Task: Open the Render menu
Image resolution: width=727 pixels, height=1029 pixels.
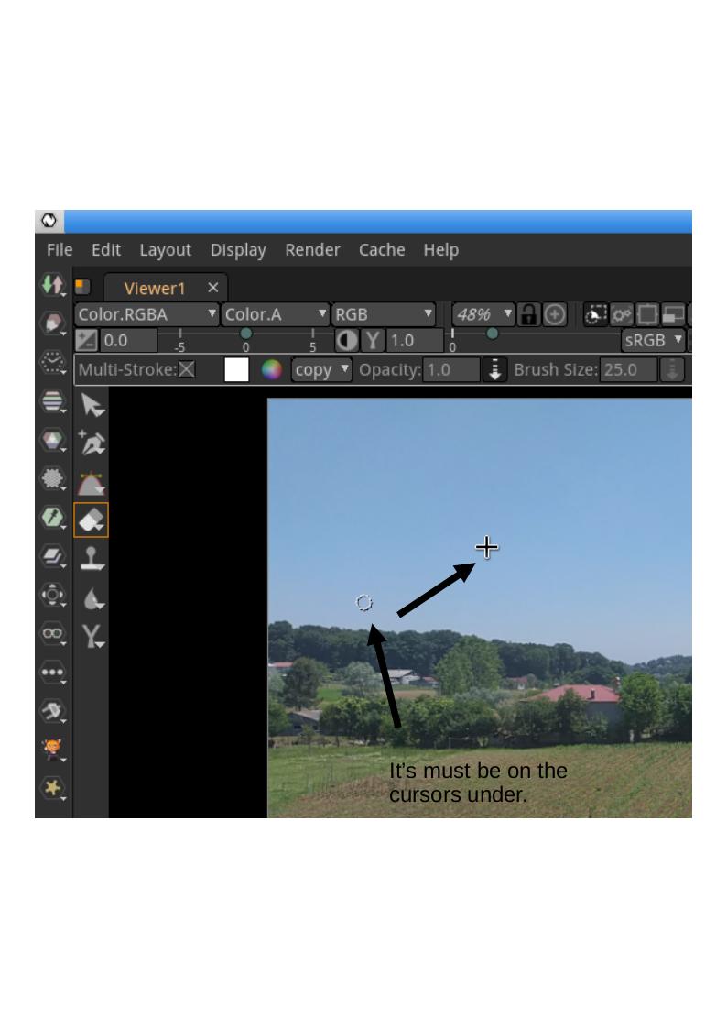Action: (x=313, y=250)
